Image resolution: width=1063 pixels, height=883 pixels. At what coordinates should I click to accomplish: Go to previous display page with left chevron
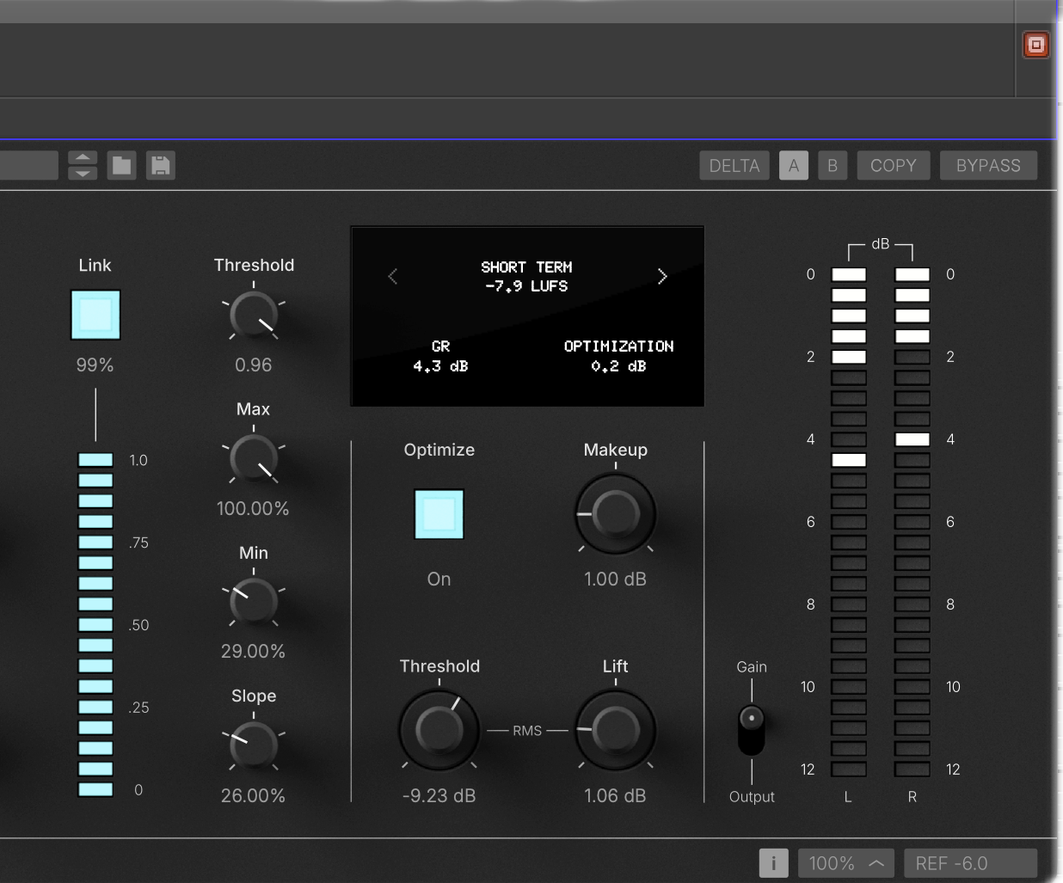pyautogui.click(x=393, y=276)
